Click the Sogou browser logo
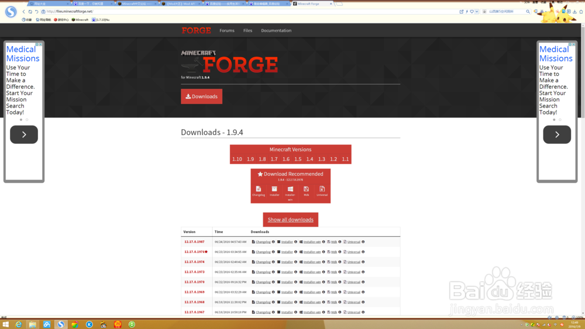 pyautogui.click(x=11, y=12)
